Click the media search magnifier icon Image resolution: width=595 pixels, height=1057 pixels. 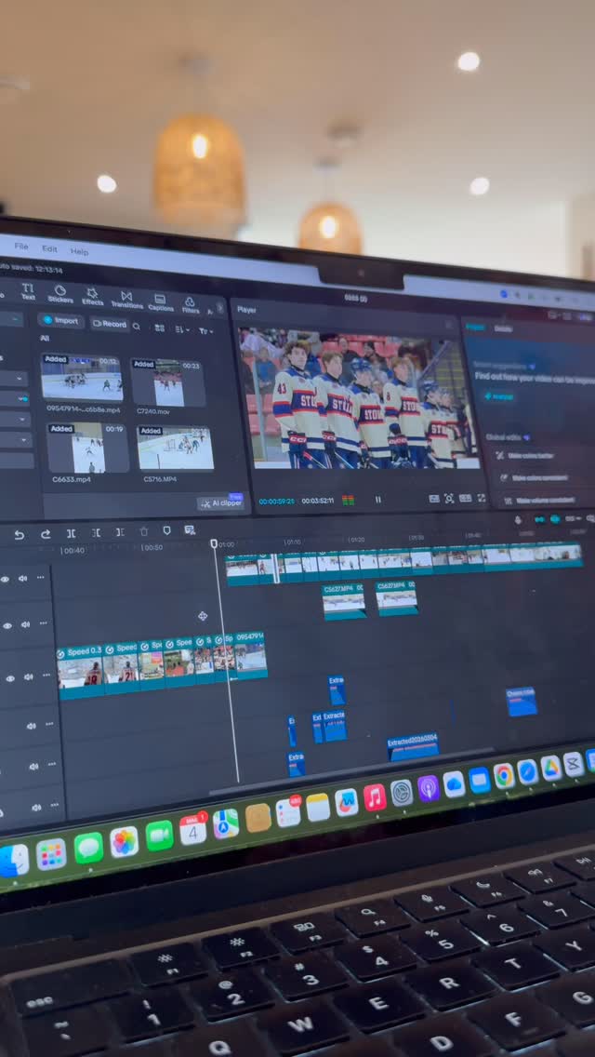(x=136, y=327)
